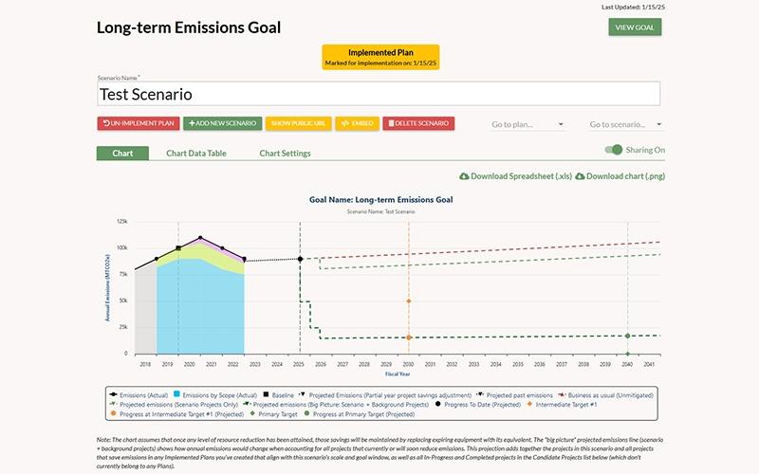This screenshot has width=759, height=474.
Task: Click the black baseline square marker on chart
Action: [178, 248]
